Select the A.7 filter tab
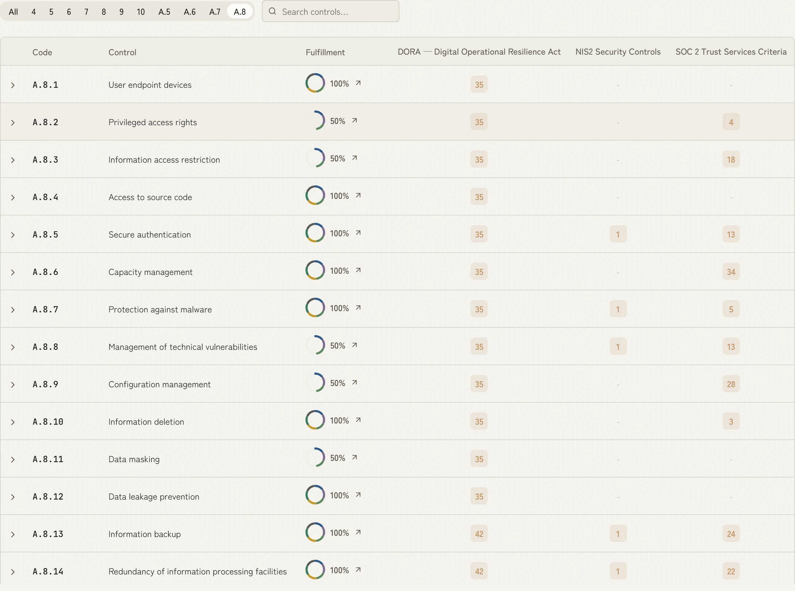 215,12
